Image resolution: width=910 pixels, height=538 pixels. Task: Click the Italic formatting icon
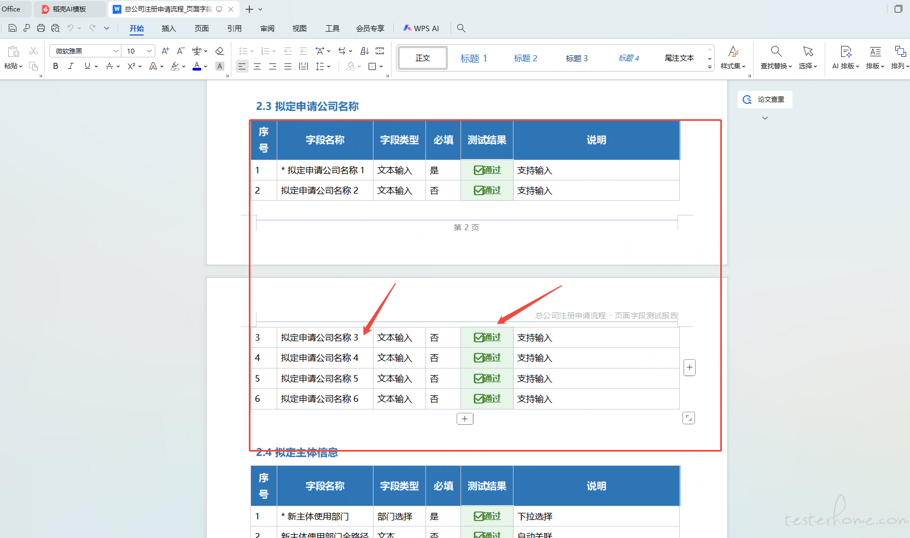pos(71,66)
